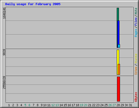Screen dimensions: 139x108
Task: Click day 23 on the x-axis
Action: [98, 105]
